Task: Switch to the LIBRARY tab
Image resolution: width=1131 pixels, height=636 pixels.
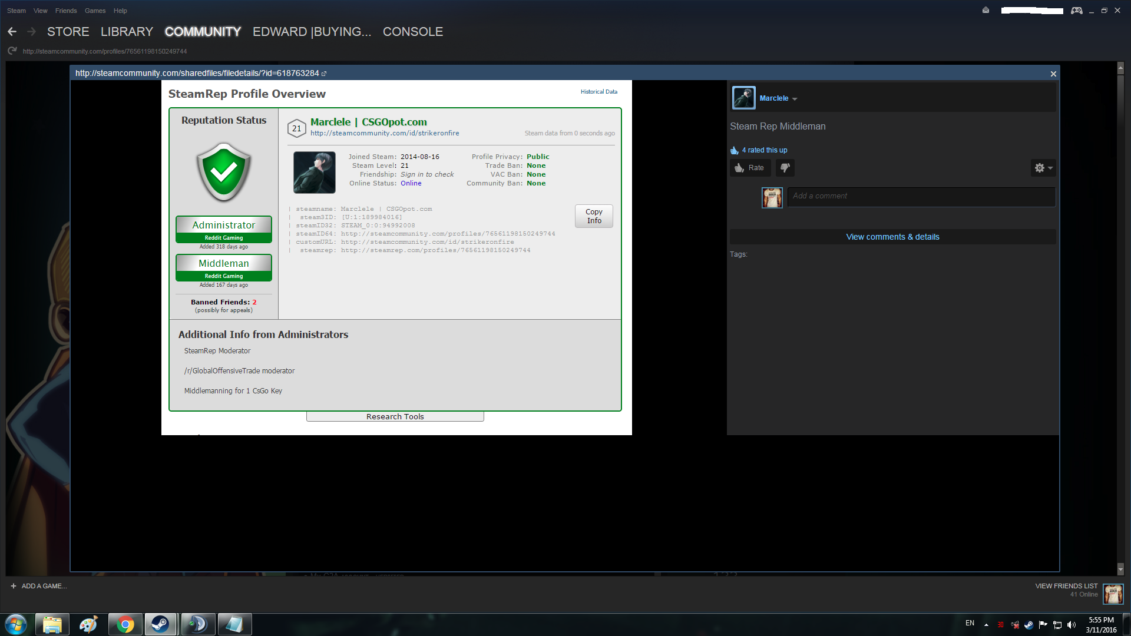Action: pos(127,32)
